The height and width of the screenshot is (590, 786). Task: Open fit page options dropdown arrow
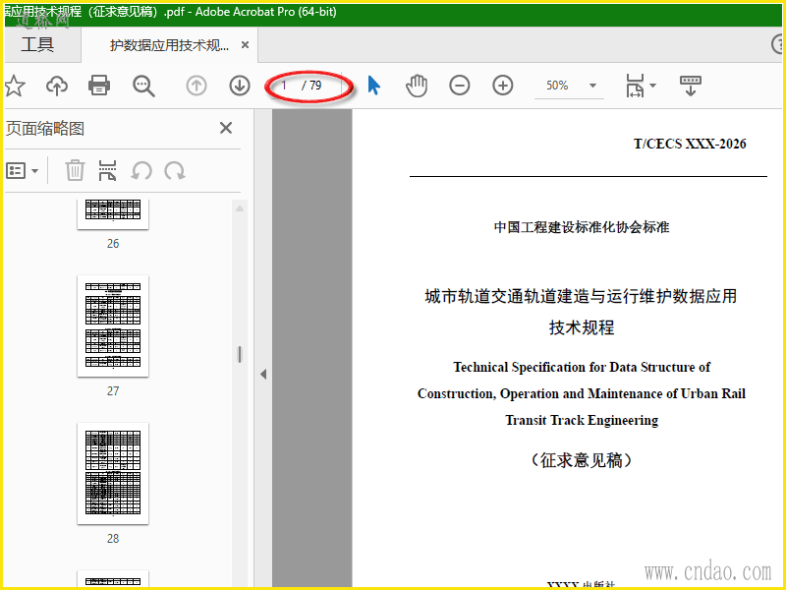click(652, 86)
